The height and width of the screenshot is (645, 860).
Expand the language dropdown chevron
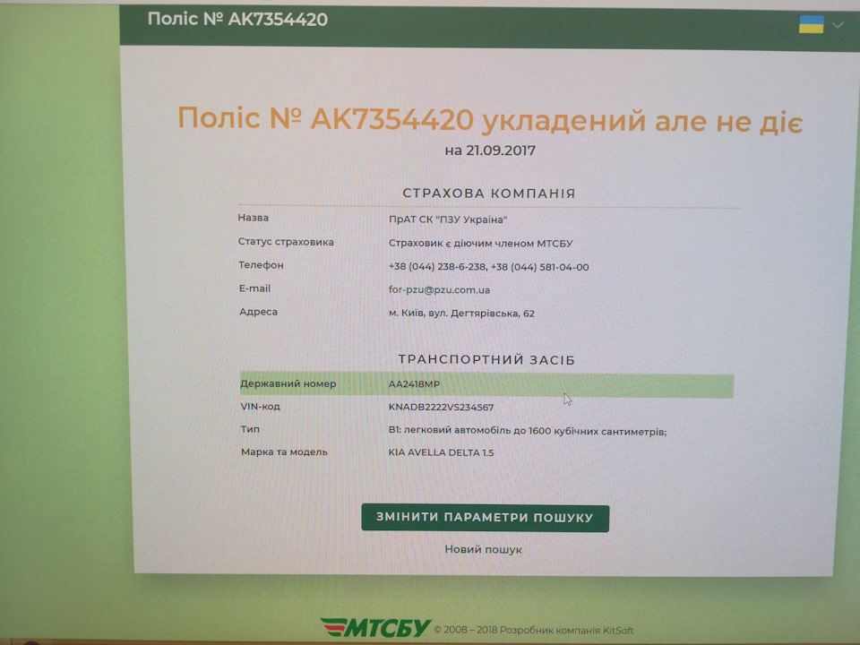(838, 25)
